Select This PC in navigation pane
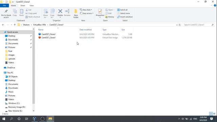 point(10,73)
